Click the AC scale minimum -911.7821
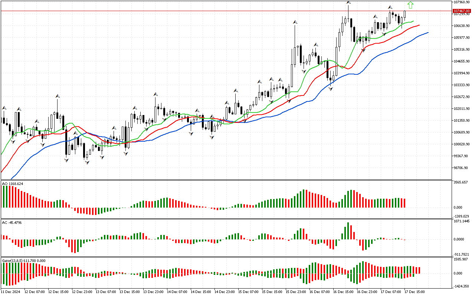Screen dimensions: 475x296 [x=462, y=255]
